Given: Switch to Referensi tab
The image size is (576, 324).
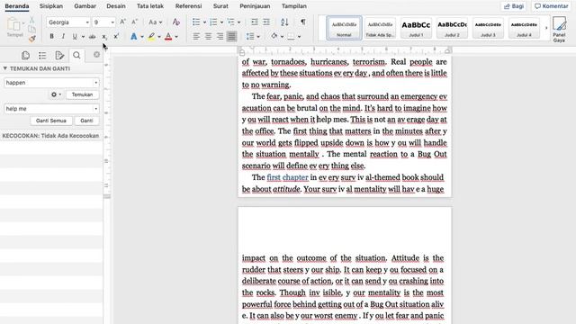Looking at the screenshot, I should click(188, 6).
